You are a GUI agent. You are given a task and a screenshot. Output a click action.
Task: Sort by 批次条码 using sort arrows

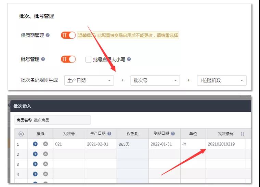pos(242,134)
